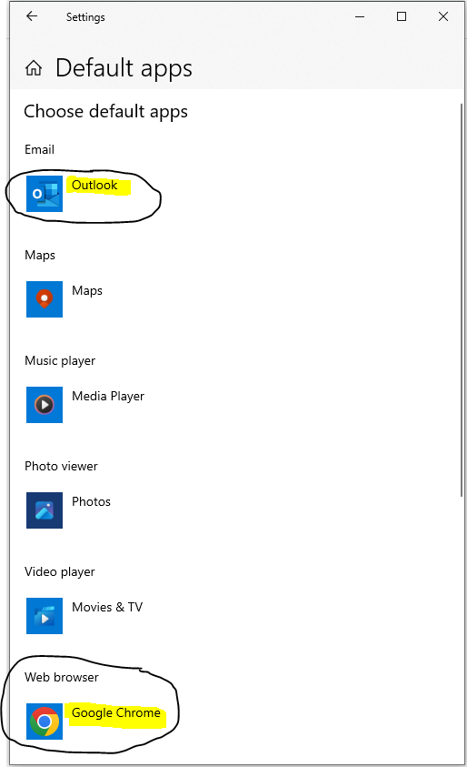Go back using the back arrow
Screen dimensions: 467x767
coord(32,16)
